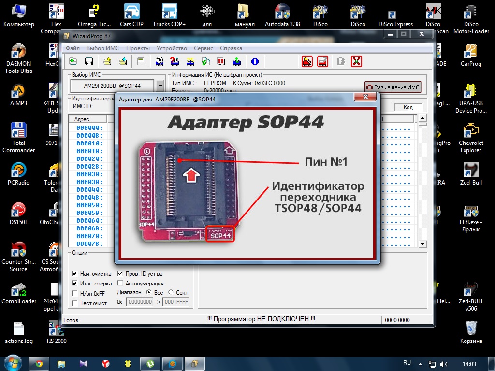Click the hex view scrollbar down arrow

pyautogui.click(x=422, y=244)
